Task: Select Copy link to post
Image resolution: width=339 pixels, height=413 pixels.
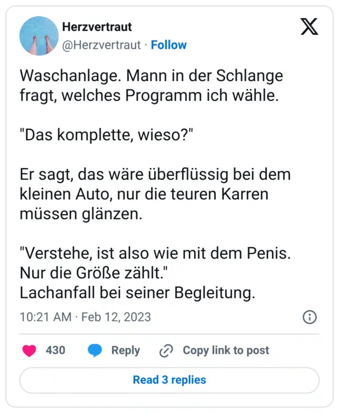Action: [226, 351]
